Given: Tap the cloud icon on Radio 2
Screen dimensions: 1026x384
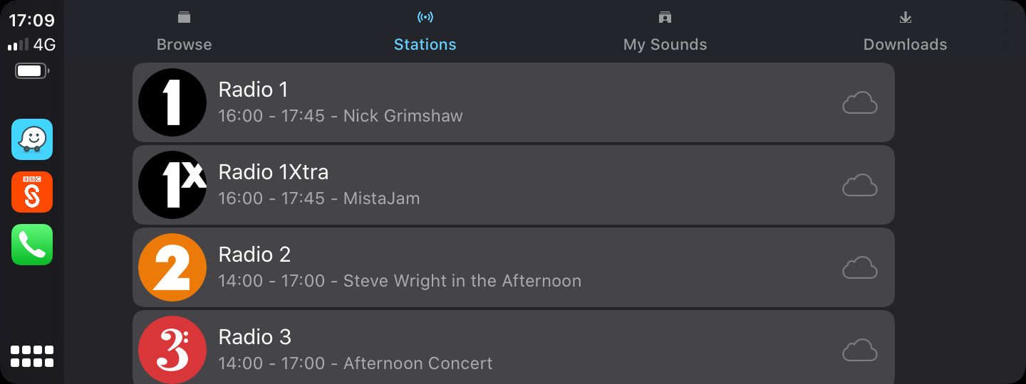Looking at the screenshot, I should click(x=859, y=268).
